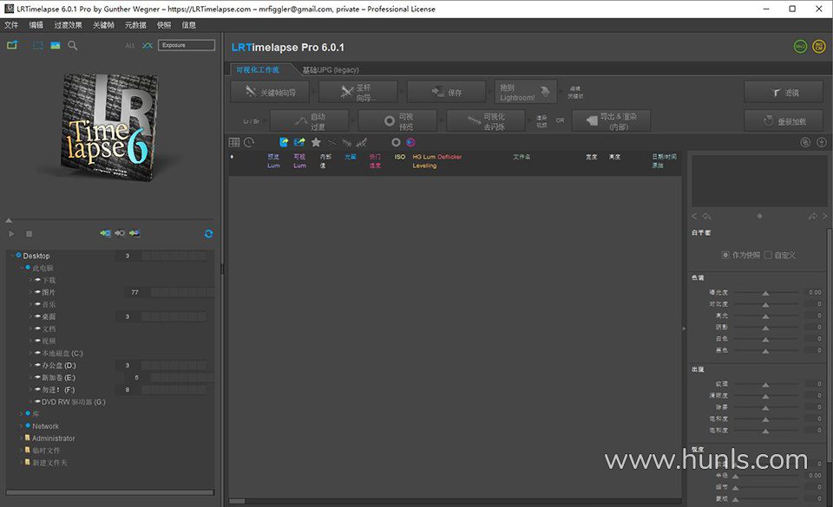Open the 编辑 menu
Image resolution: width=833 pixels, height=507 pixels.
pos(36,25)
